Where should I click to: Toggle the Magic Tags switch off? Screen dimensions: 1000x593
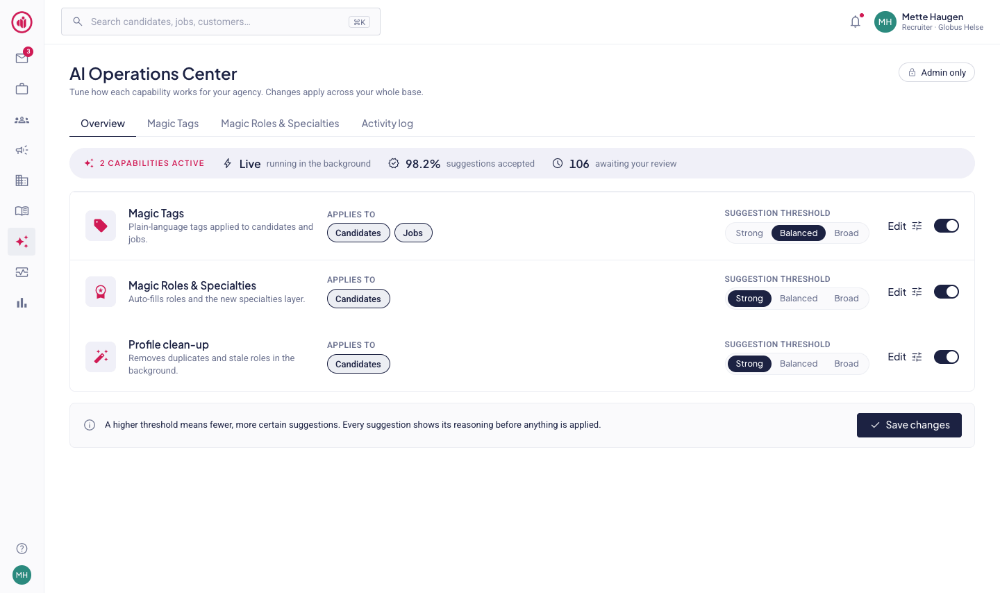point(947,226)
